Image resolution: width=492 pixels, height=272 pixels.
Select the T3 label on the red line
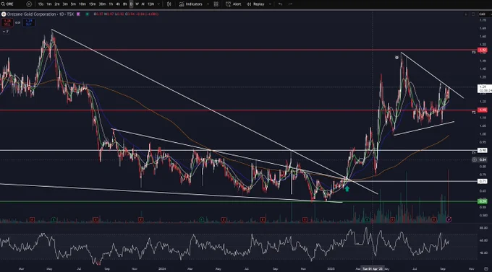[x=473, y=52]
